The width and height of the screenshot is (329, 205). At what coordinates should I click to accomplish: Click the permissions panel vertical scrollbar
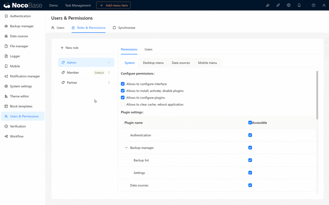tap(317, 95)
